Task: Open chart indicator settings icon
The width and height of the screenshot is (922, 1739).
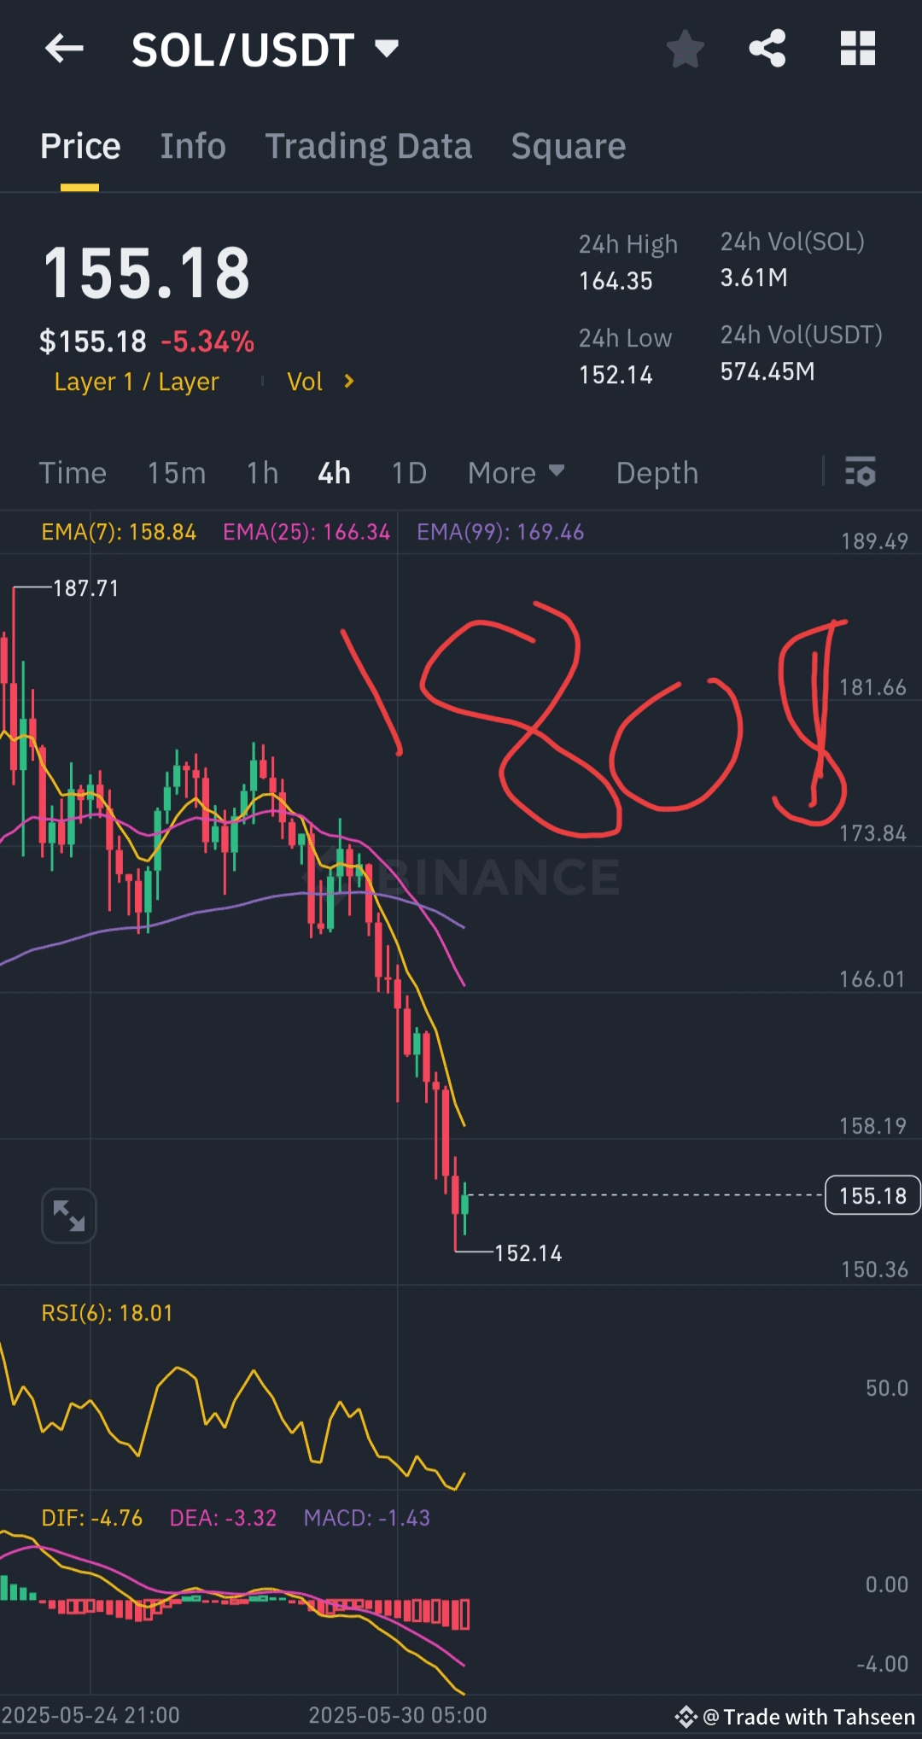Action: (x=861, y=472)
